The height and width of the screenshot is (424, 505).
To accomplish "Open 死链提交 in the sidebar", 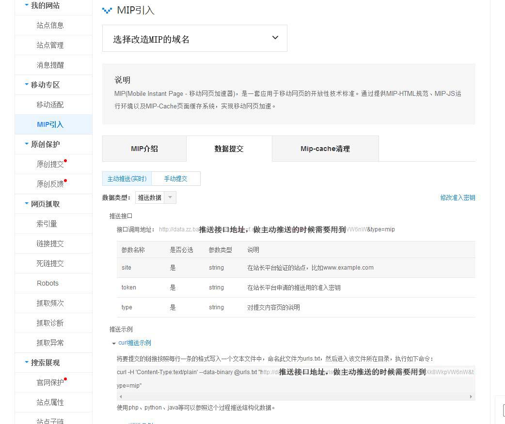I will (x=50, y=263).
